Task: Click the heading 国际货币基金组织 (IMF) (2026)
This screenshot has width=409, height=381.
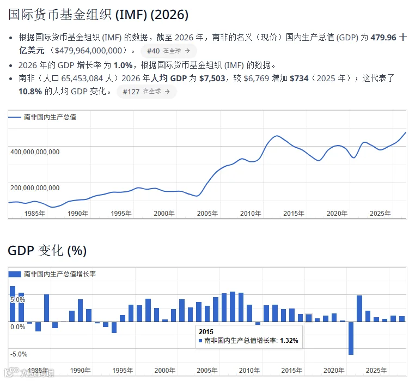Action: (x=99, y=14)
